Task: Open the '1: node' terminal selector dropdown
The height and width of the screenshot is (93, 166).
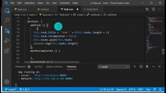Action: tap(114, 67)
